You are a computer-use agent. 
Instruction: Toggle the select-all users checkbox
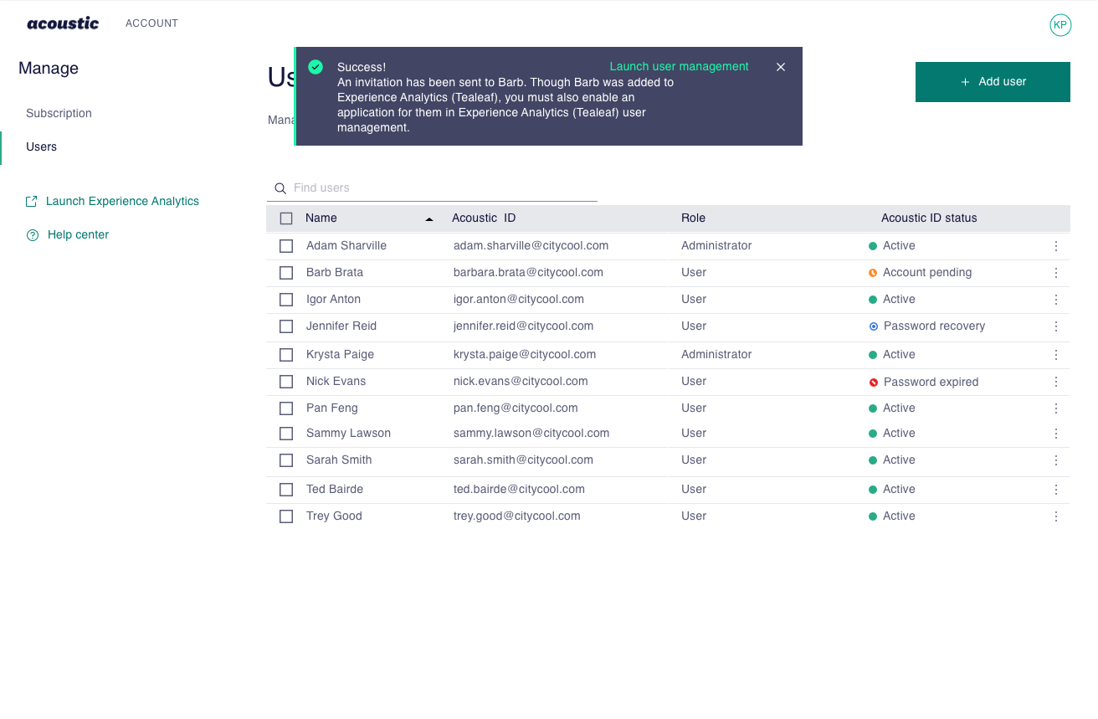pyautogui.click(x=286, y=218)
